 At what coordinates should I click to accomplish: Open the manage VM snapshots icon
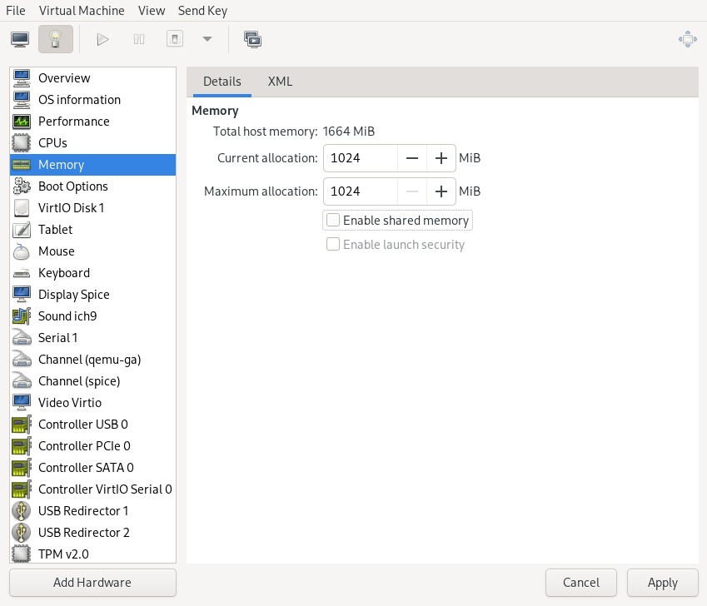click(251, 38)
